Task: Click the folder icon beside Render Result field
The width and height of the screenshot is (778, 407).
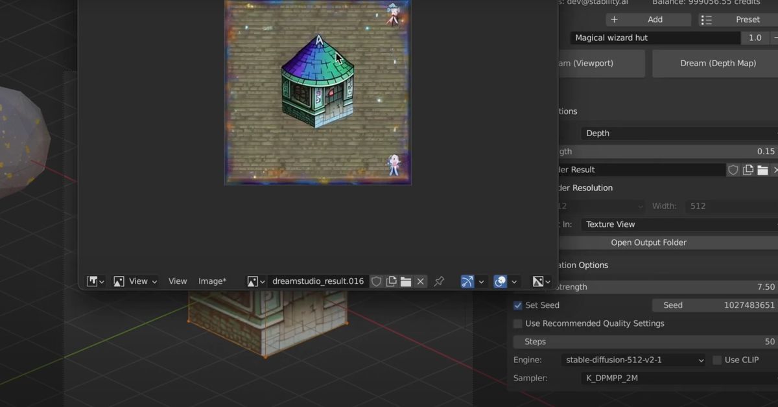Action: coord(762,170)
